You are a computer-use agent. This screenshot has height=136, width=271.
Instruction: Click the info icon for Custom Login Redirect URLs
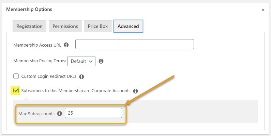(81, 77)
